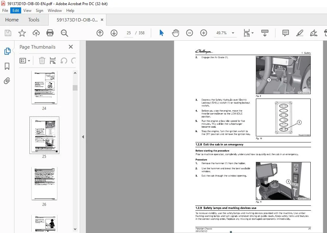Open the Bookmarks sidebar icon
This screenshot has height=233, width=327.
(x=7, y=66)
